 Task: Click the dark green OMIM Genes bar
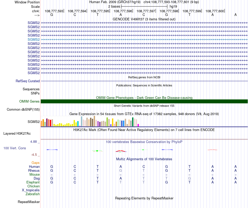[x=144, y=101]
